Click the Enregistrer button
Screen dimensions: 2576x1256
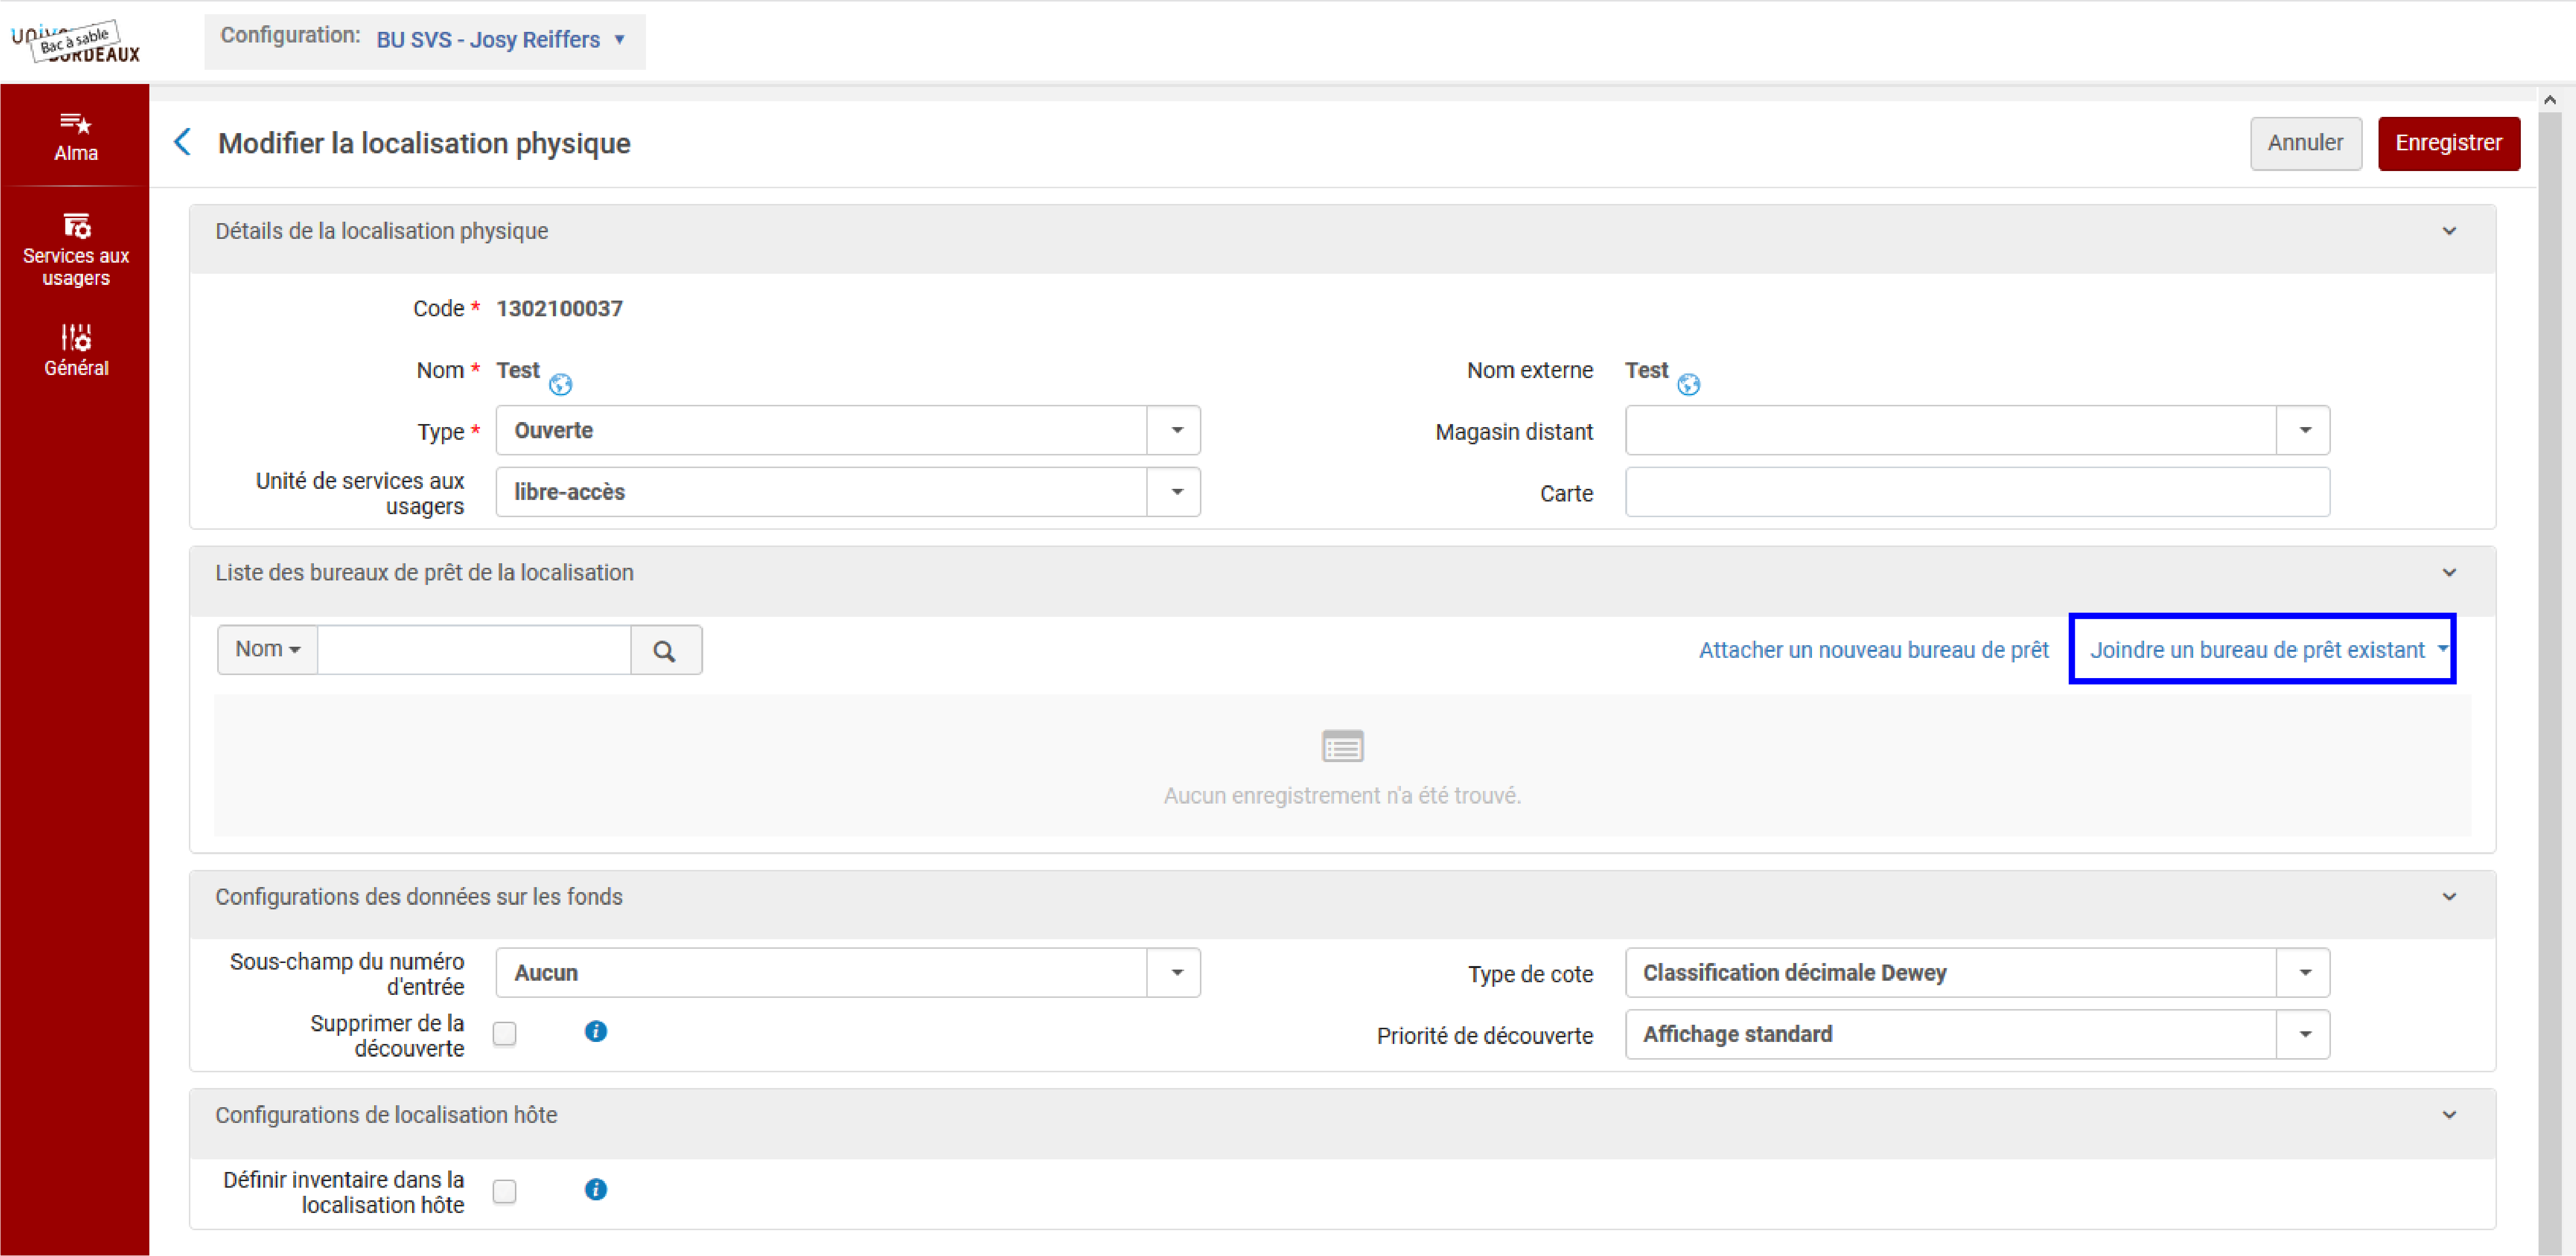coord(2448,143)
